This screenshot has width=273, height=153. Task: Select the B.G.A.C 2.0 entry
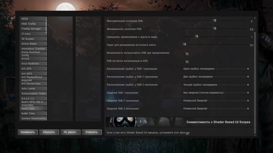point(33,99)
